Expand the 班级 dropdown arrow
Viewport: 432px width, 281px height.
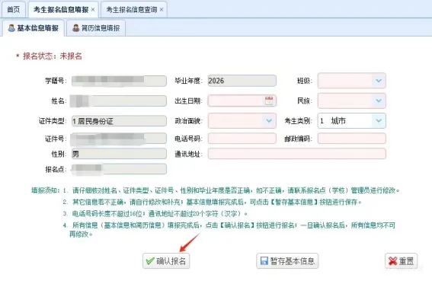pos(379,81)
